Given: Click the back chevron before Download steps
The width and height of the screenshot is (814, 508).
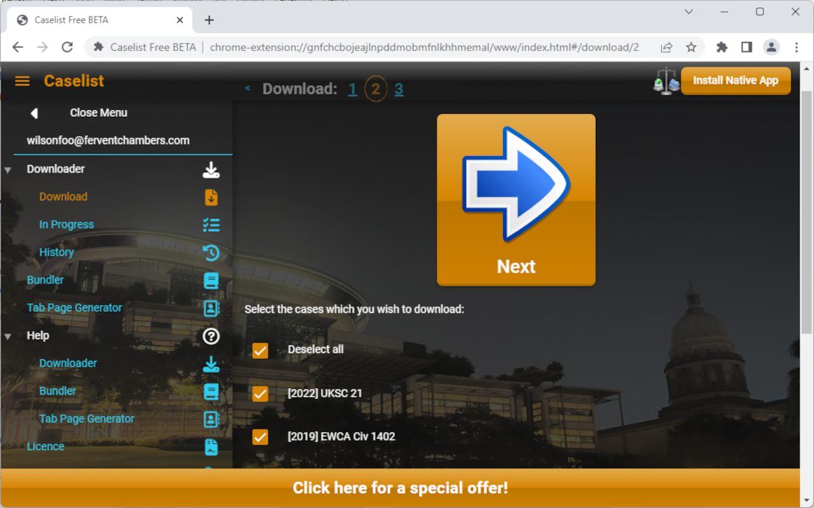Looking at the screenshot, I should [x=247, y=88].
